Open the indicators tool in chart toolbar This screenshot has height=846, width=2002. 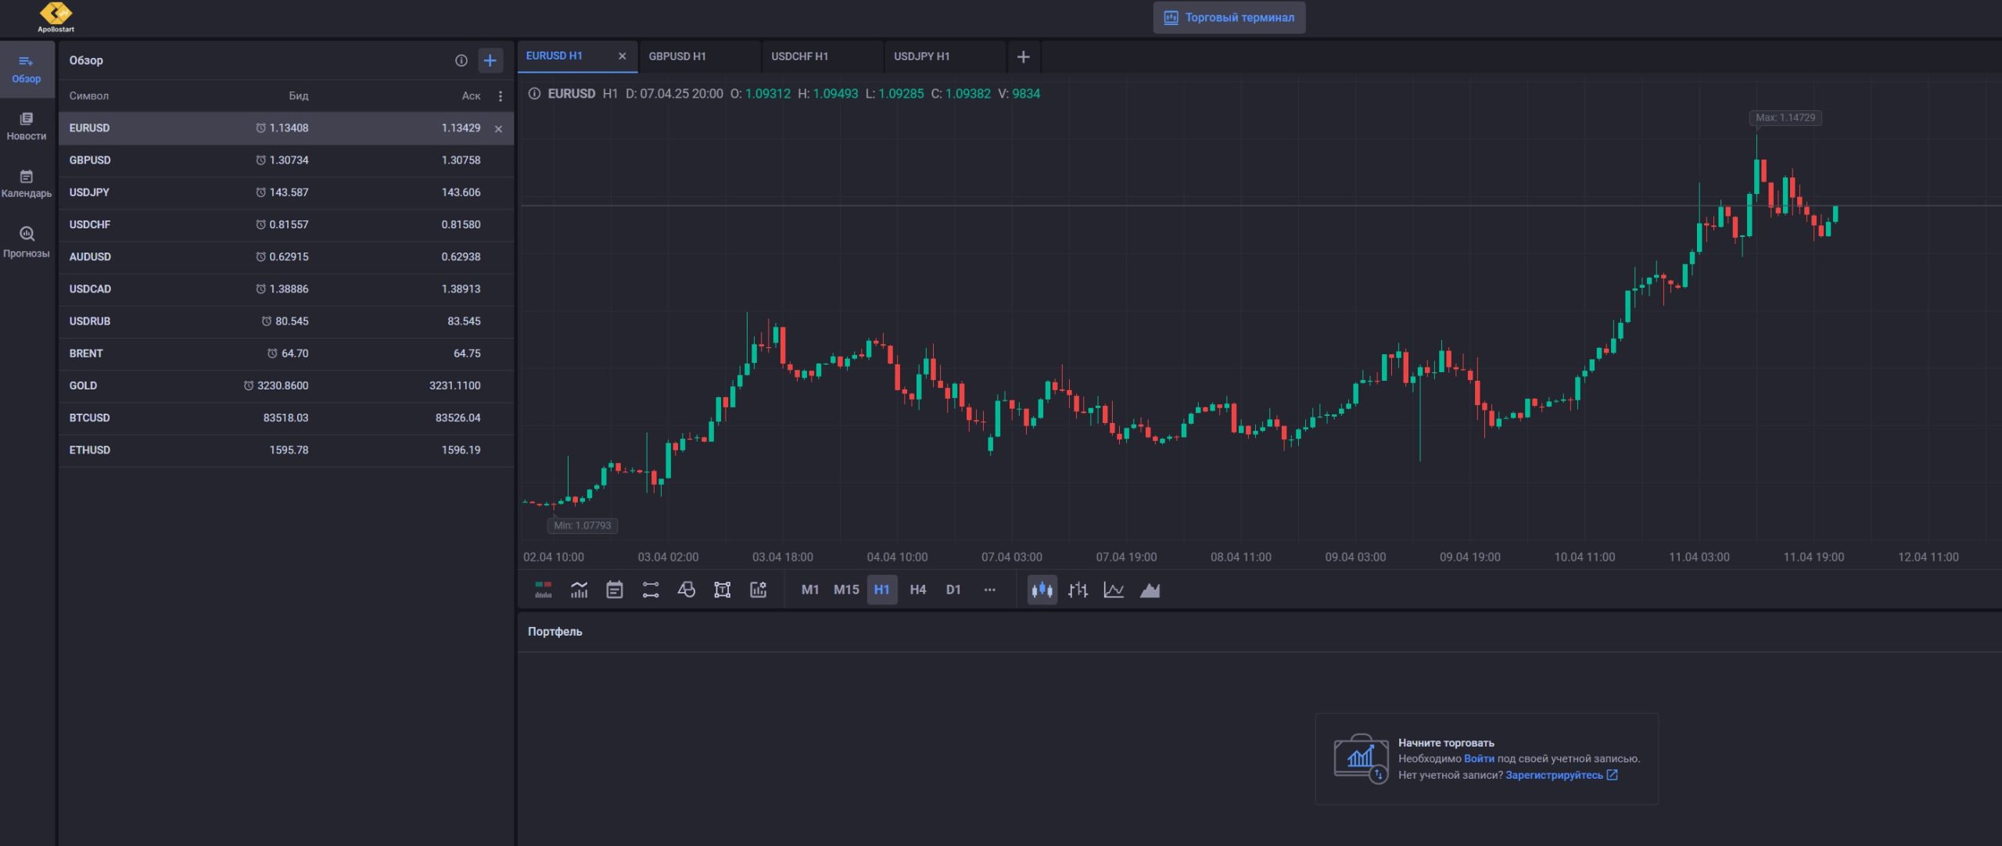click(x=579, y=590)
